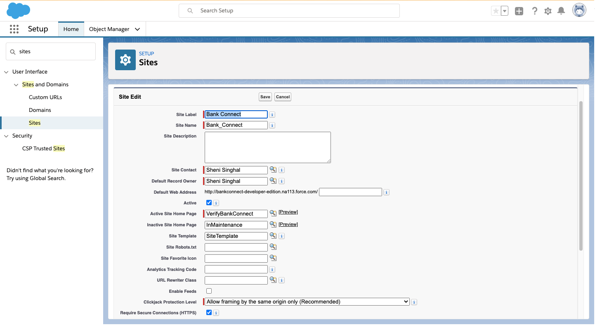Select Custom URLs in sidebar
The height and width of the screenshot is (325, 595).
[45, 97]
